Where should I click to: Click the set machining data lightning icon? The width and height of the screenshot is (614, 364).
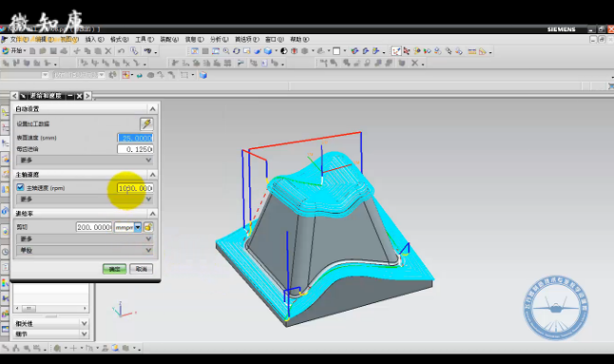click(x=147, y=124)
